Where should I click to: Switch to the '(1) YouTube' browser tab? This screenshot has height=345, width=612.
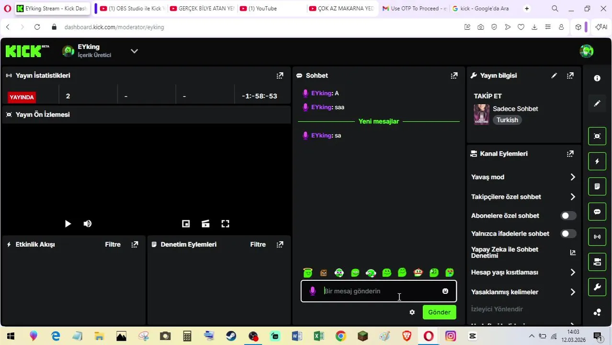click(x=271, y=9)
